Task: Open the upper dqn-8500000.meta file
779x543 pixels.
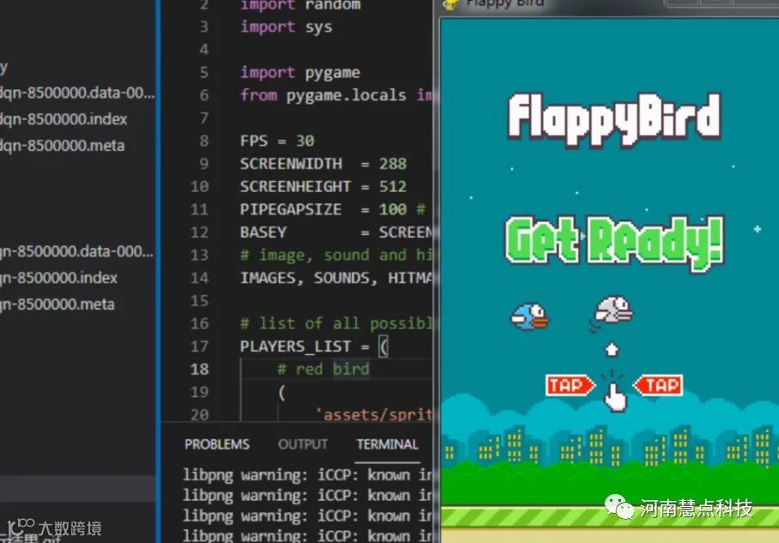Action: point(62,146)
